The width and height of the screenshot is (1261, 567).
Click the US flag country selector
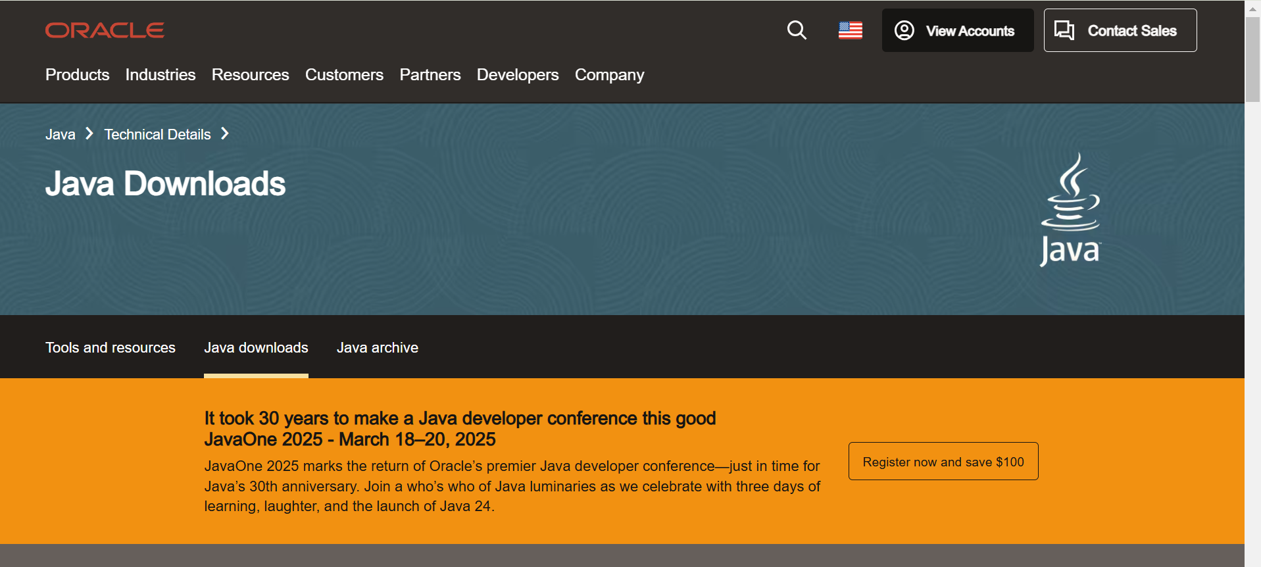point(850,30)
